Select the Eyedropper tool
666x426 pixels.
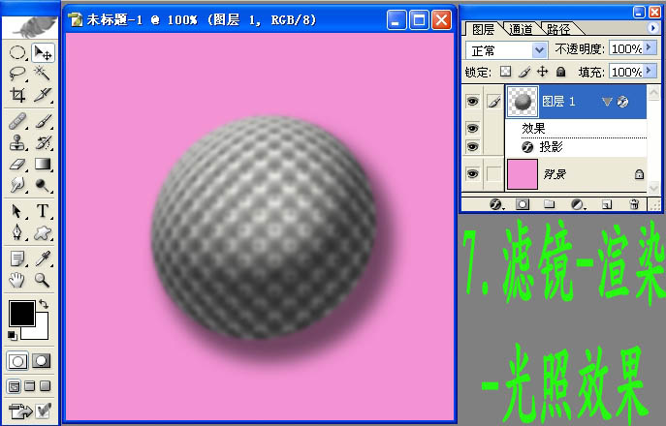point(43,258)
